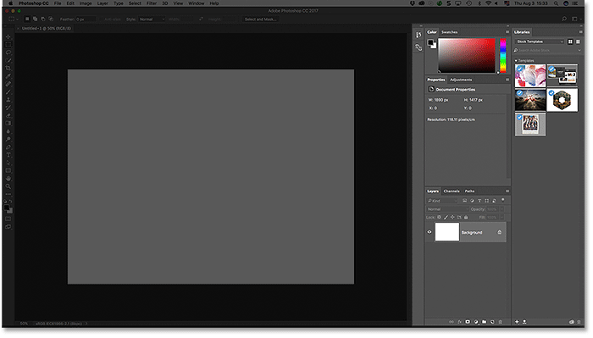Hide the Background layer eye icon
The width and height of the screenshot is (593, 338).
tap(430, 232)
